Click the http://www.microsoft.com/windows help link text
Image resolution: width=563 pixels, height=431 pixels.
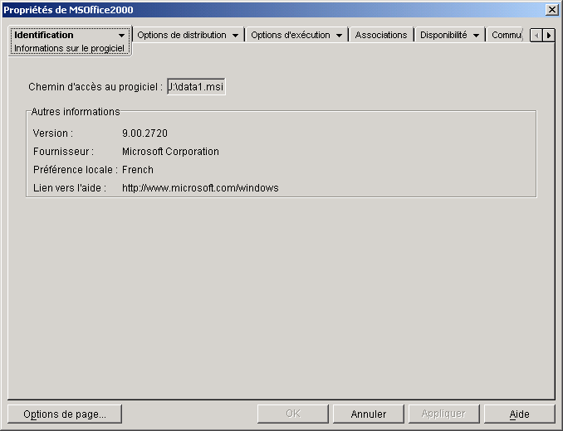pyautogui.click(x=200, y=188)
